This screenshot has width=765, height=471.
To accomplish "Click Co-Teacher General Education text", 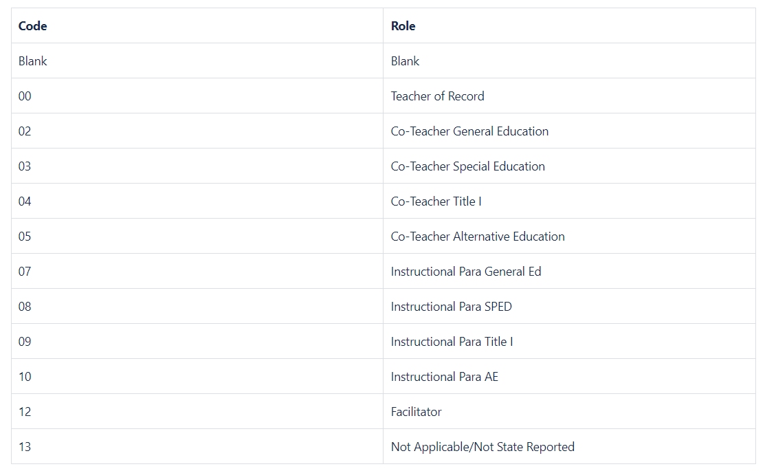I will coord(469,131).
